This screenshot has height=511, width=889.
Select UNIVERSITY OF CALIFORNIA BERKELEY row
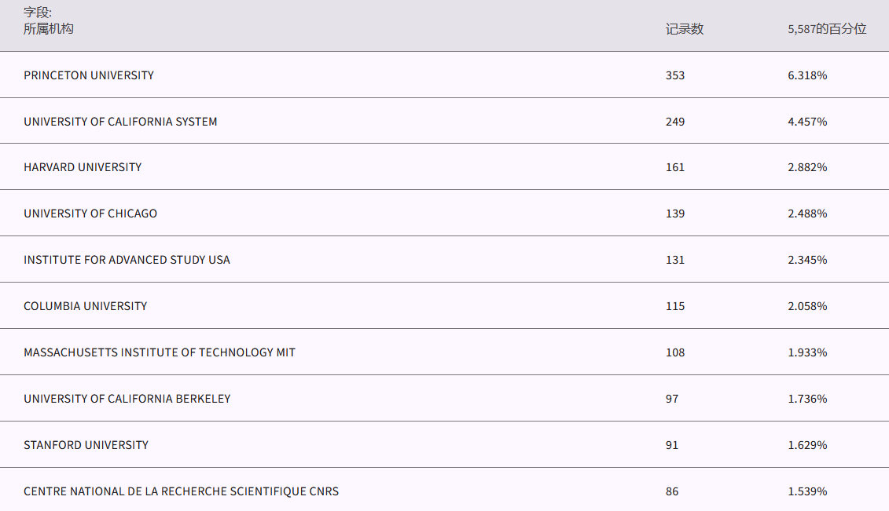pyautogui.click(x=127, y=399)
